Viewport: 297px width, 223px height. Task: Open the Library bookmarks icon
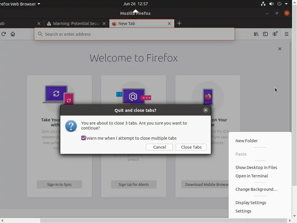tap(256, 34)
